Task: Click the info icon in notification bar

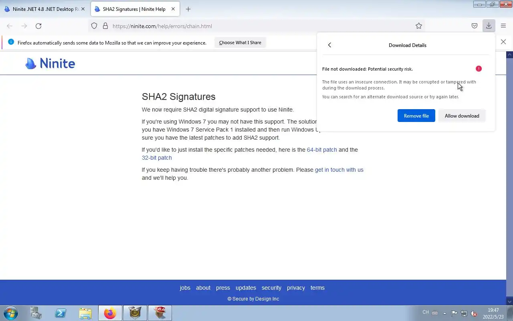Action: tap(11, 42)
